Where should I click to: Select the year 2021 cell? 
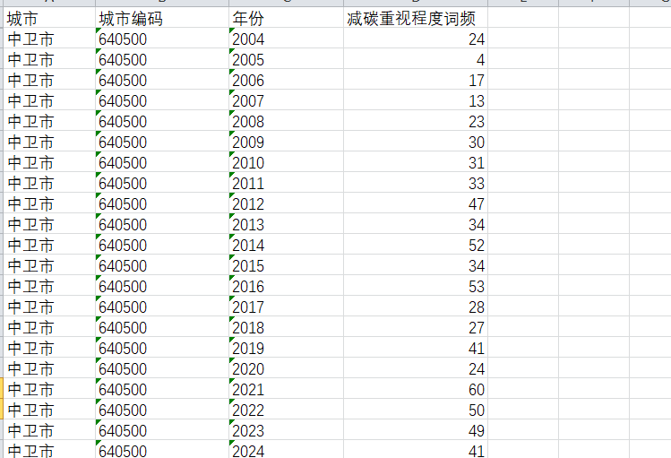[x=287, y=390]
